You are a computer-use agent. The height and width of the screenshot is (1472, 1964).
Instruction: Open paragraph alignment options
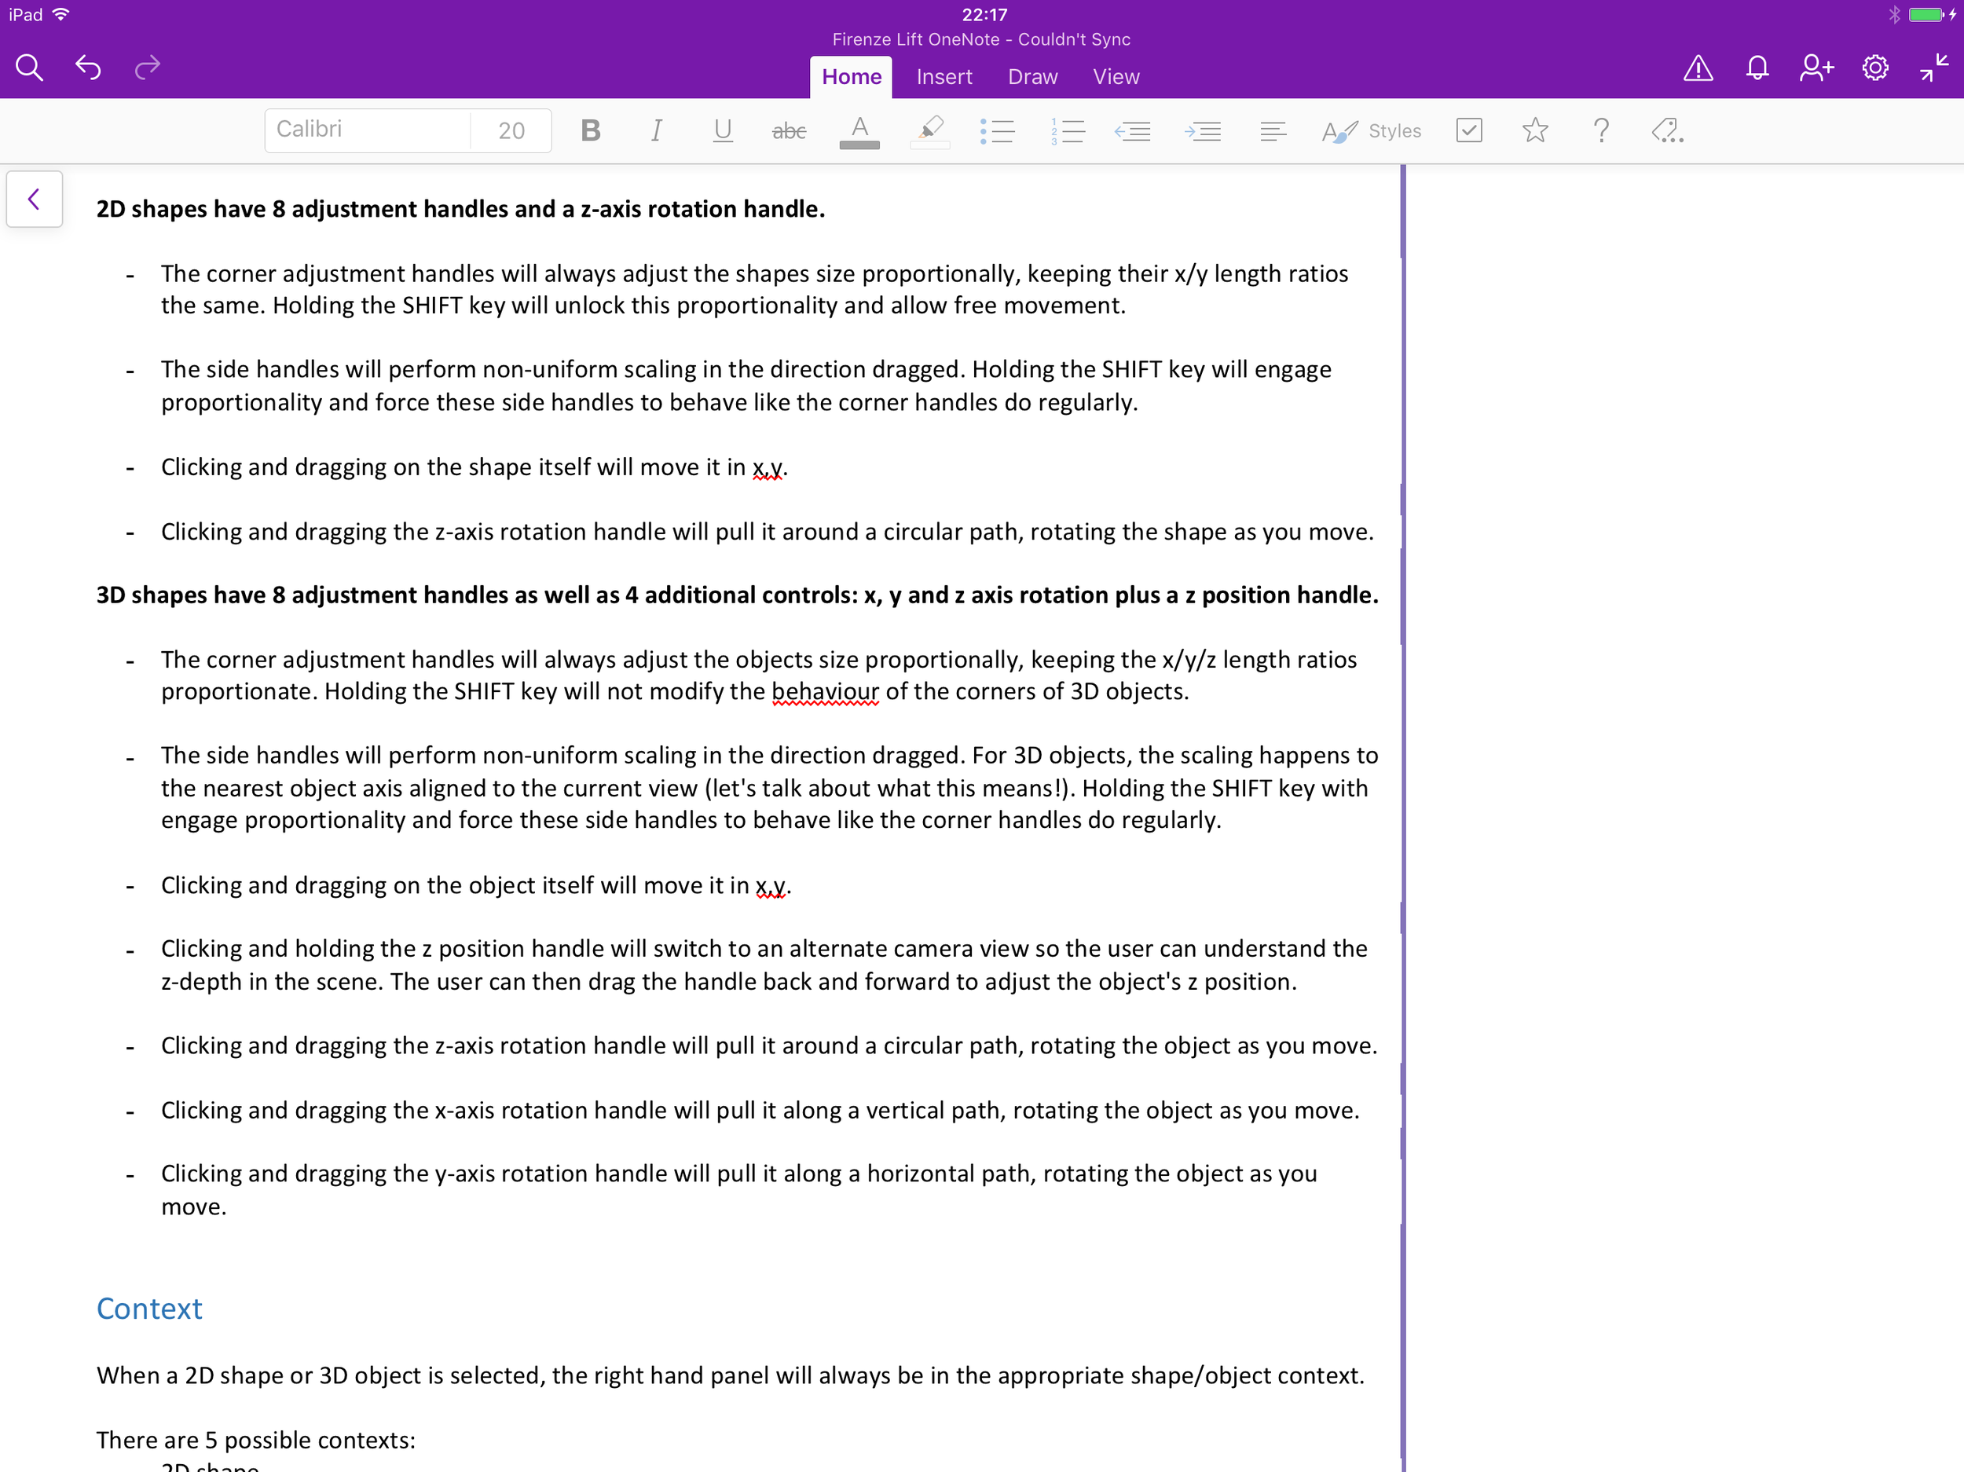(1273, 131)
